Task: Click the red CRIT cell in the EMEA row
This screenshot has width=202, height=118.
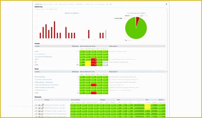Action: [x=94, y=60]
